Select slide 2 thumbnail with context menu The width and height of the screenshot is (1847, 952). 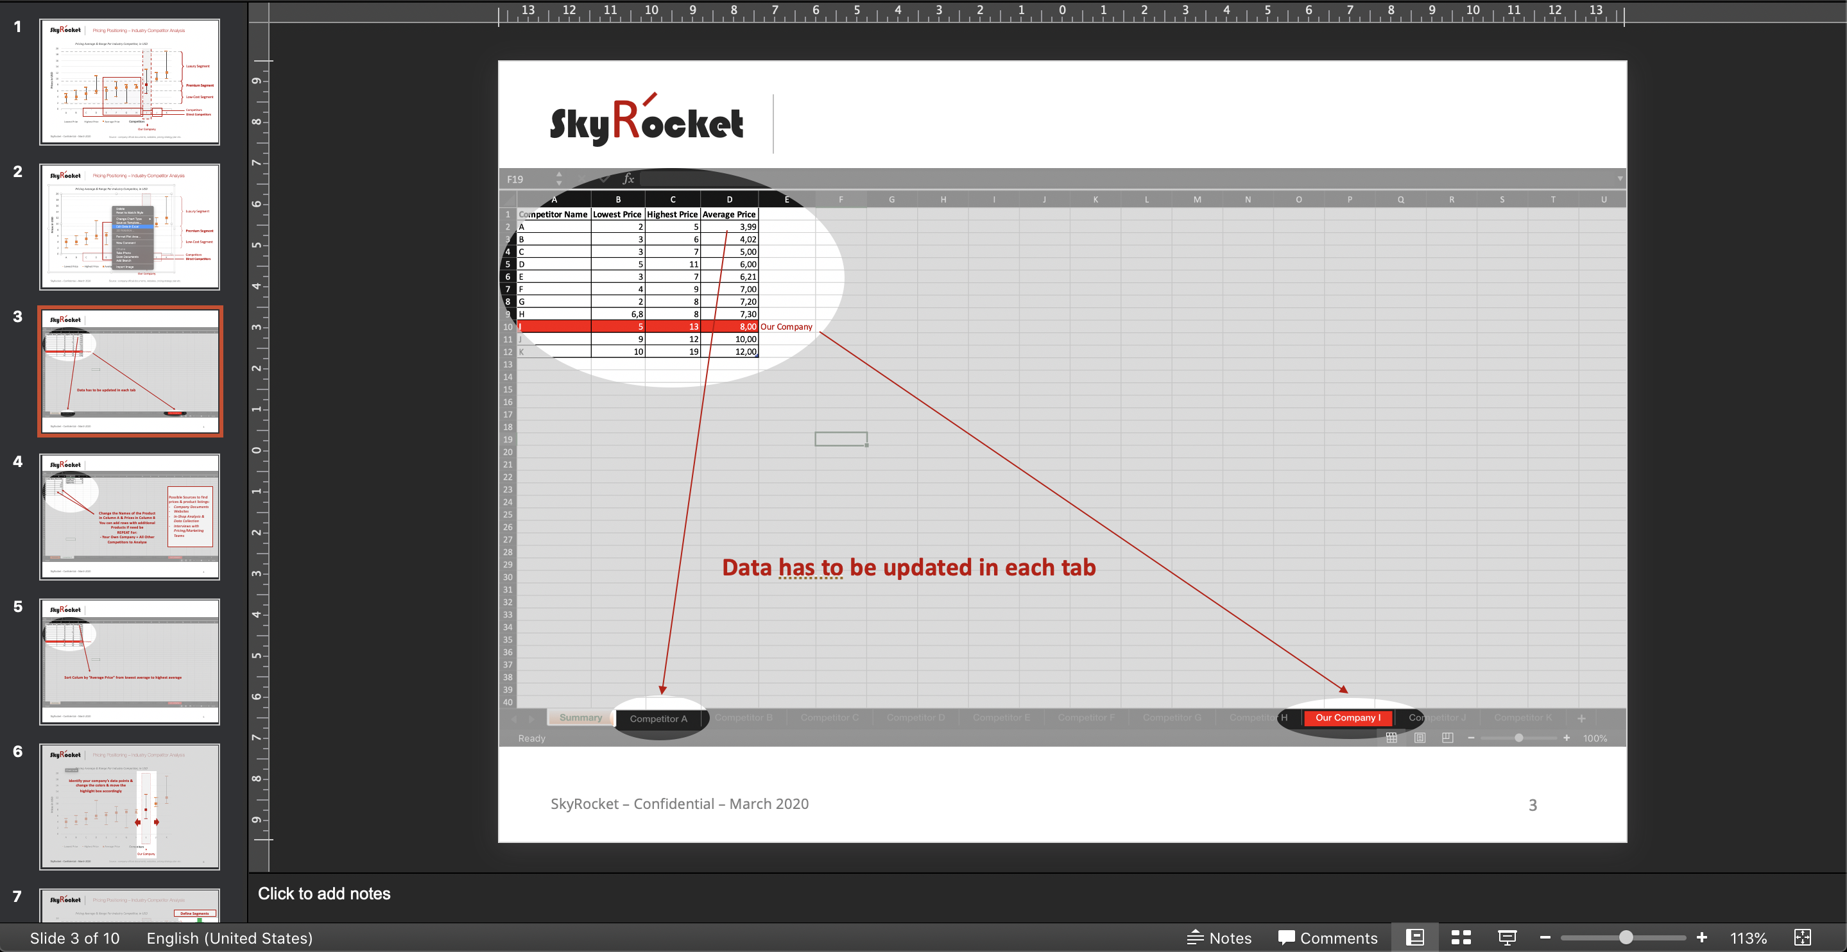(x=130, y=226)
